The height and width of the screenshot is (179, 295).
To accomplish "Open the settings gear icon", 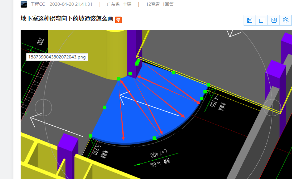I will [286, 20].
